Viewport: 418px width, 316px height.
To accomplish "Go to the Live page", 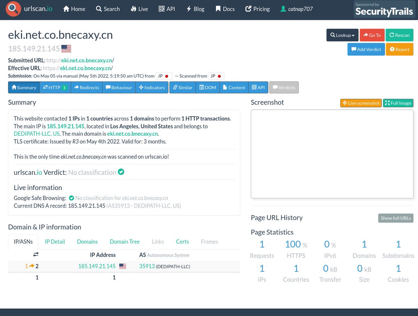I will pyautogui.click(x=139, y=9).
